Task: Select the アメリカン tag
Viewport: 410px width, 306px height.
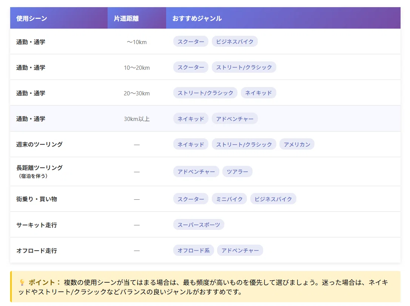Action: point(297,144)
